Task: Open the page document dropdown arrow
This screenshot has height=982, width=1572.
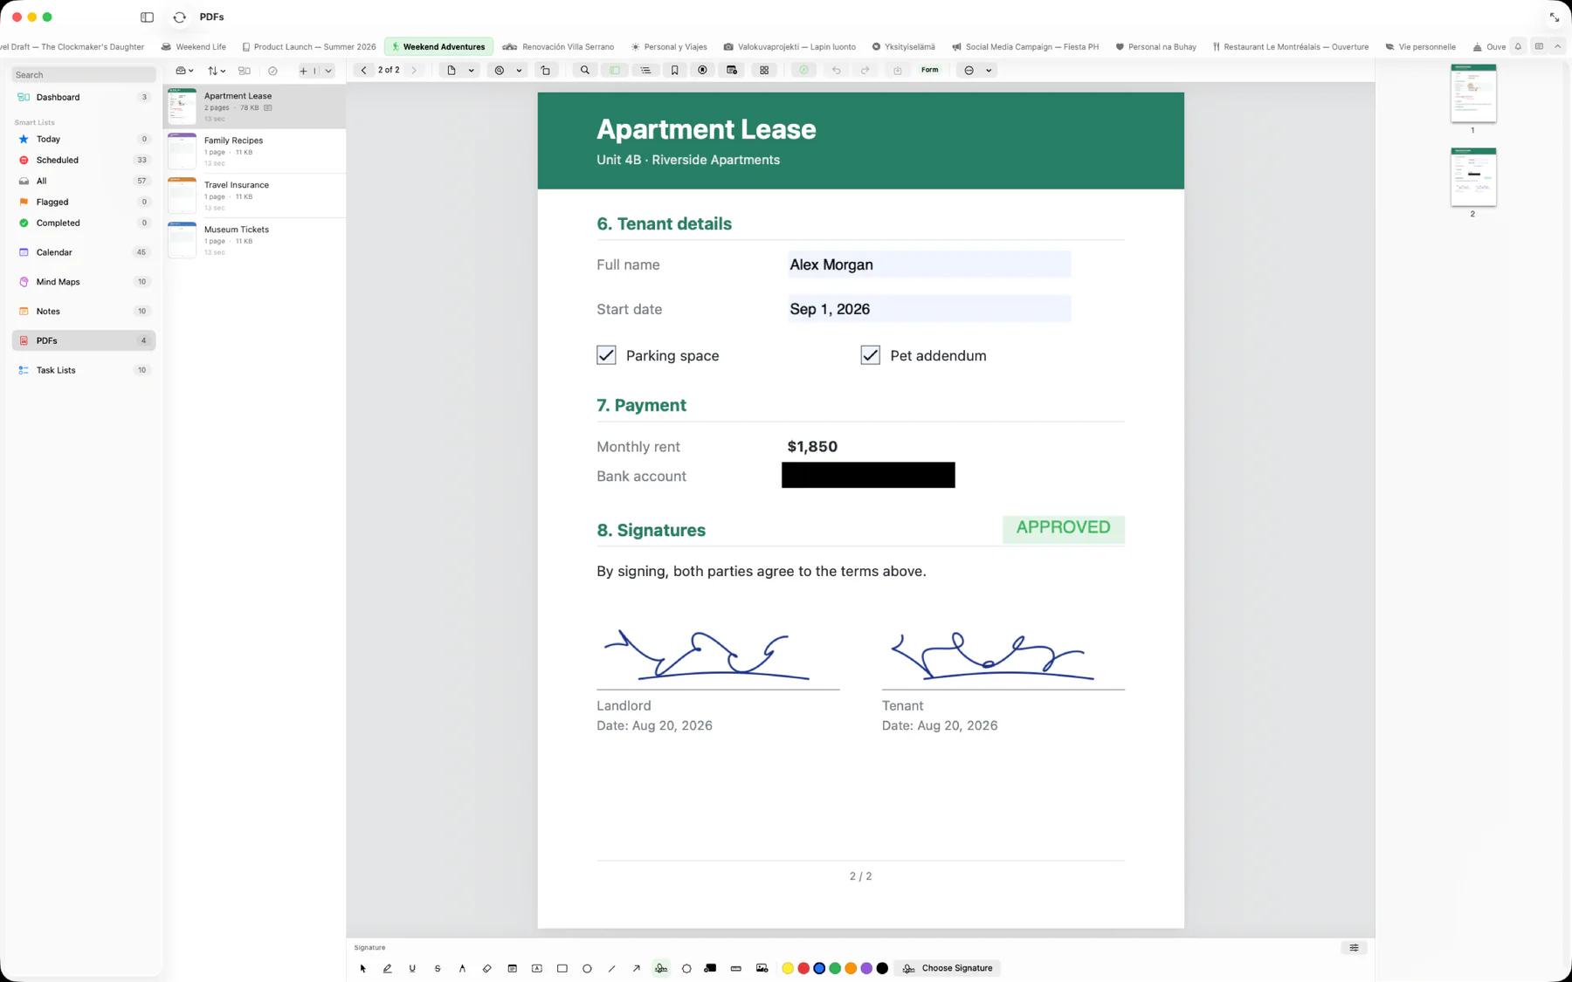Action: pyautogui.click(x=472, y=70)
